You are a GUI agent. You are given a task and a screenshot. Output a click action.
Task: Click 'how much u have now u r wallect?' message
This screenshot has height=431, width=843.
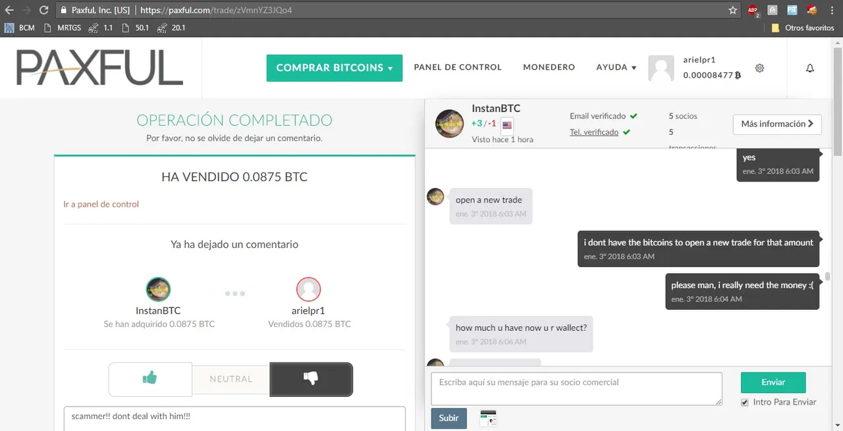coord(521,334)
